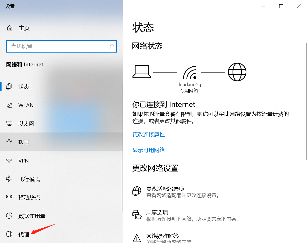Click the Airplane mode icon
Image resolution: width=308 pixels, height=243 pixels.
pyautogui.click(x=9, y=179)
